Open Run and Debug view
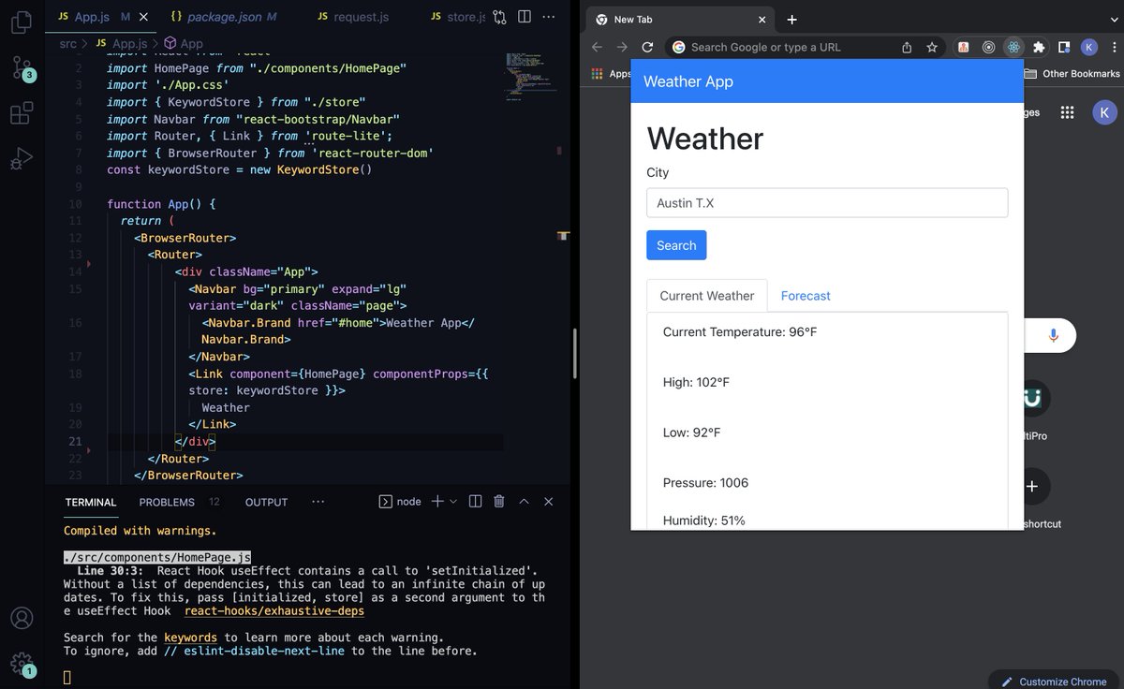The height and width of the screenshot is (689, 1124). pos(22,160)
